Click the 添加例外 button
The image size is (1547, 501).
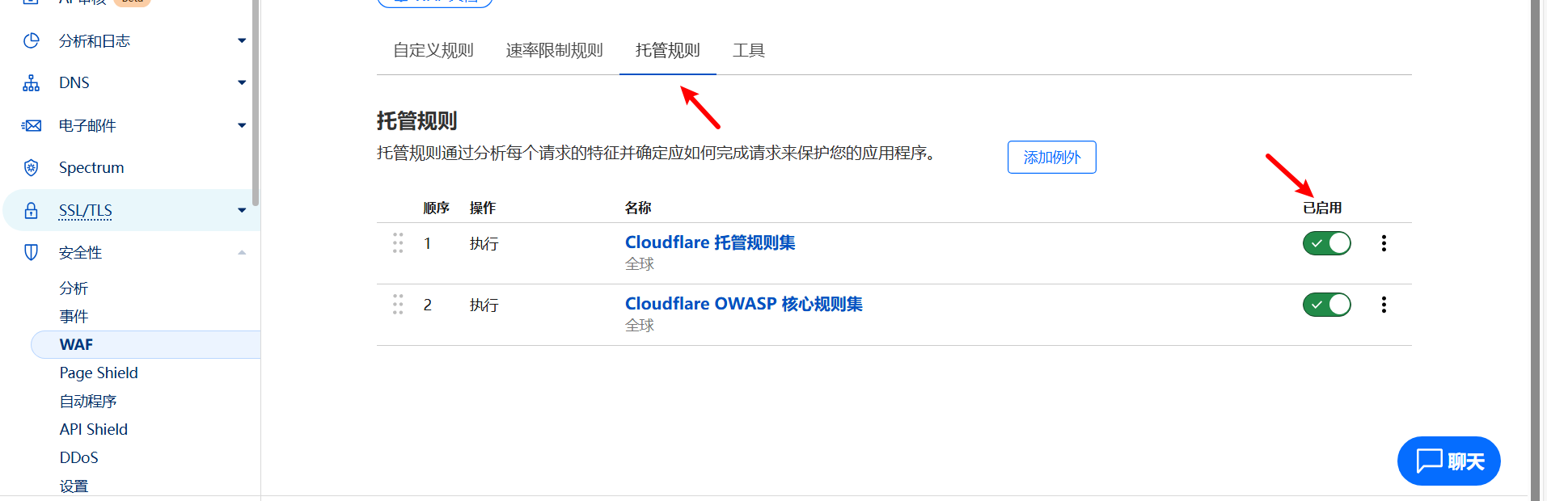[x=1051, y=158]
